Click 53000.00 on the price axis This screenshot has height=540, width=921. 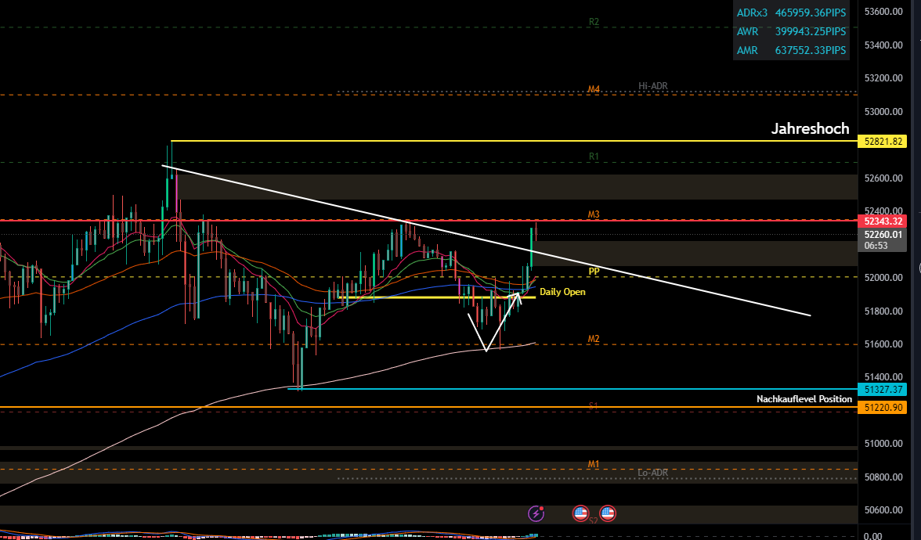pos(883,111)
